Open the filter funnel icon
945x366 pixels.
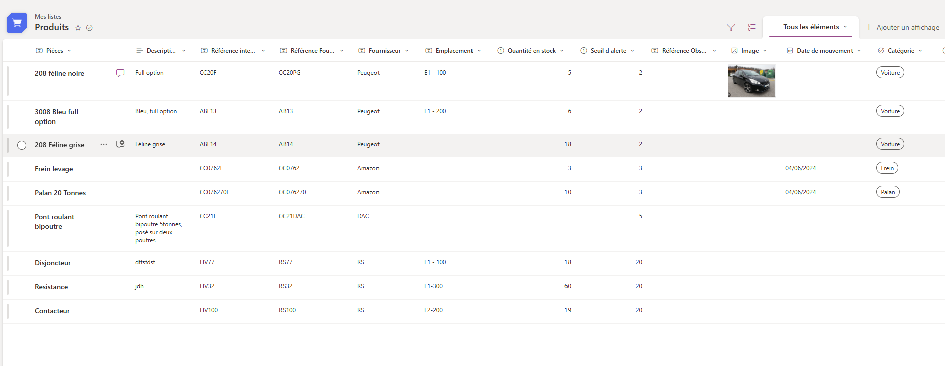[x=731, y=27]
